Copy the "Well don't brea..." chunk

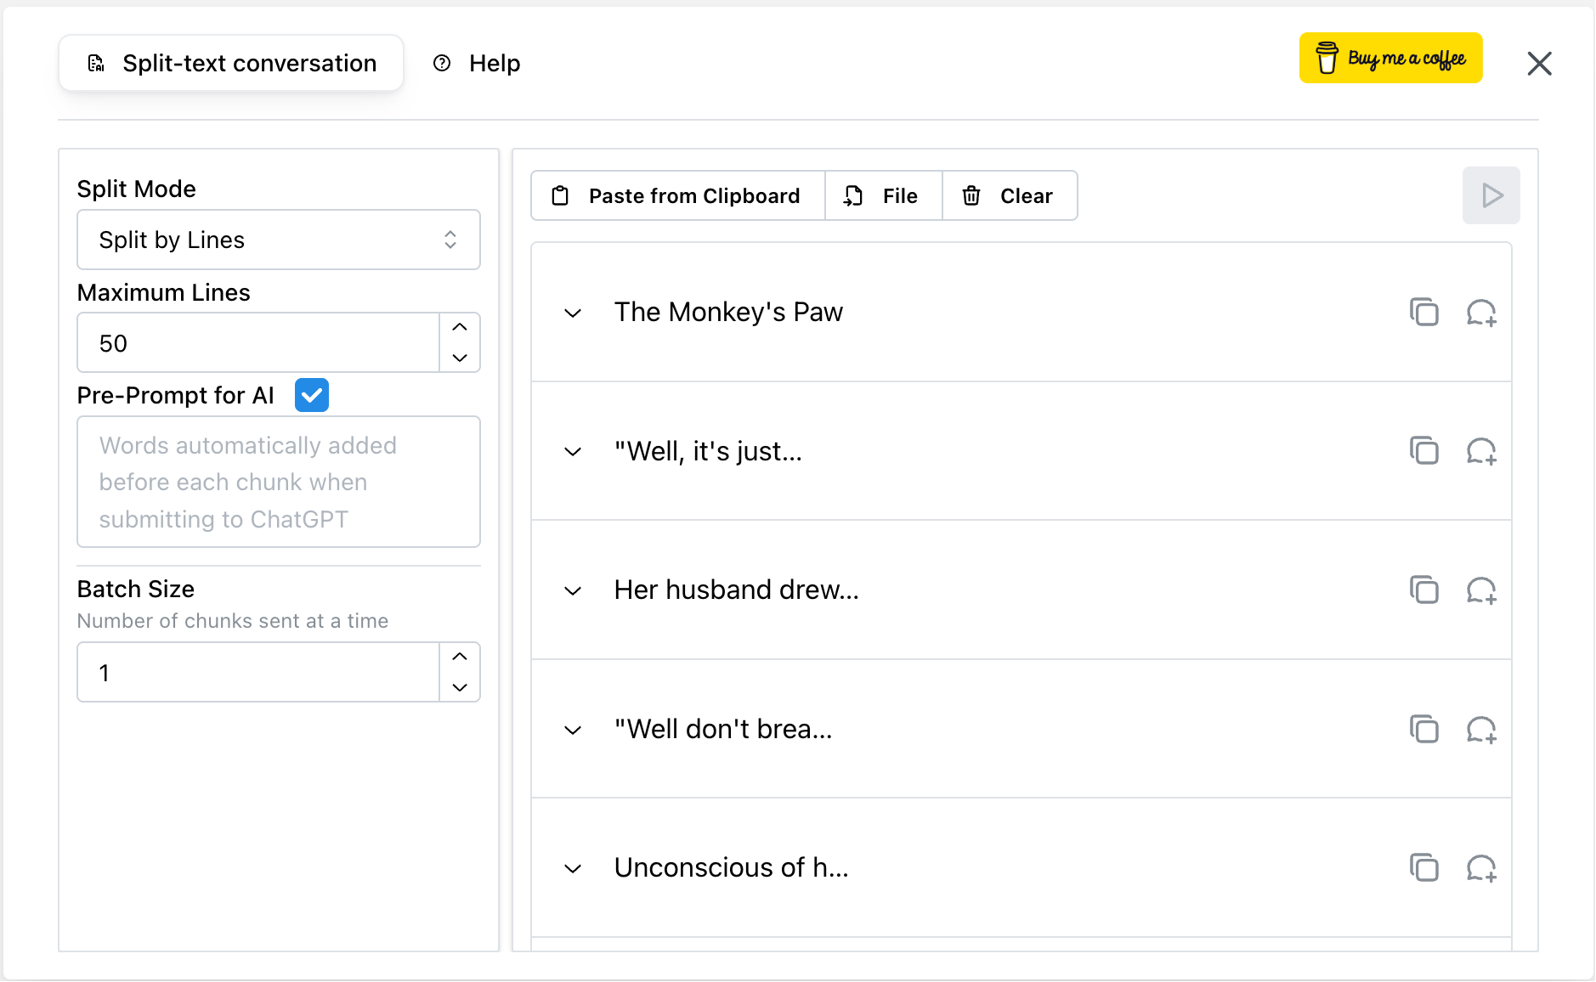[x=1423, y=729]
